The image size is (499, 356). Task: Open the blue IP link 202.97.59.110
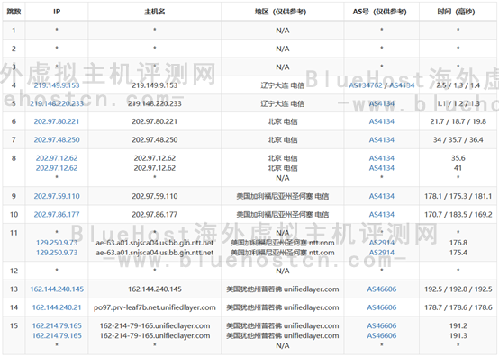click(x=57, y=196)
